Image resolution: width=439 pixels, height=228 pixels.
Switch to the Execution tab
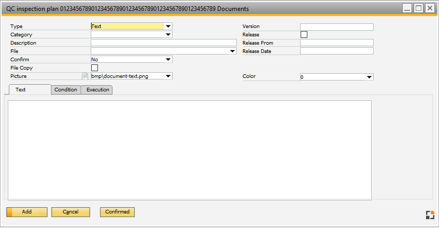click(x=97, y=90)
